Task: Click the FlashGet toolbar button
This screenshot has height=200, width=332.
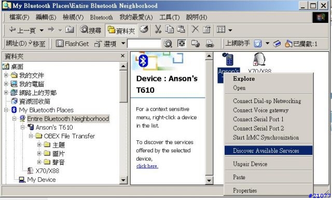Action: [72, 44]
